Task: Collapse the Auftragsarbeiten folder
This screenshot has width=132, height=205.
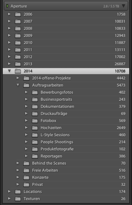Action: [x=18, y=85]
